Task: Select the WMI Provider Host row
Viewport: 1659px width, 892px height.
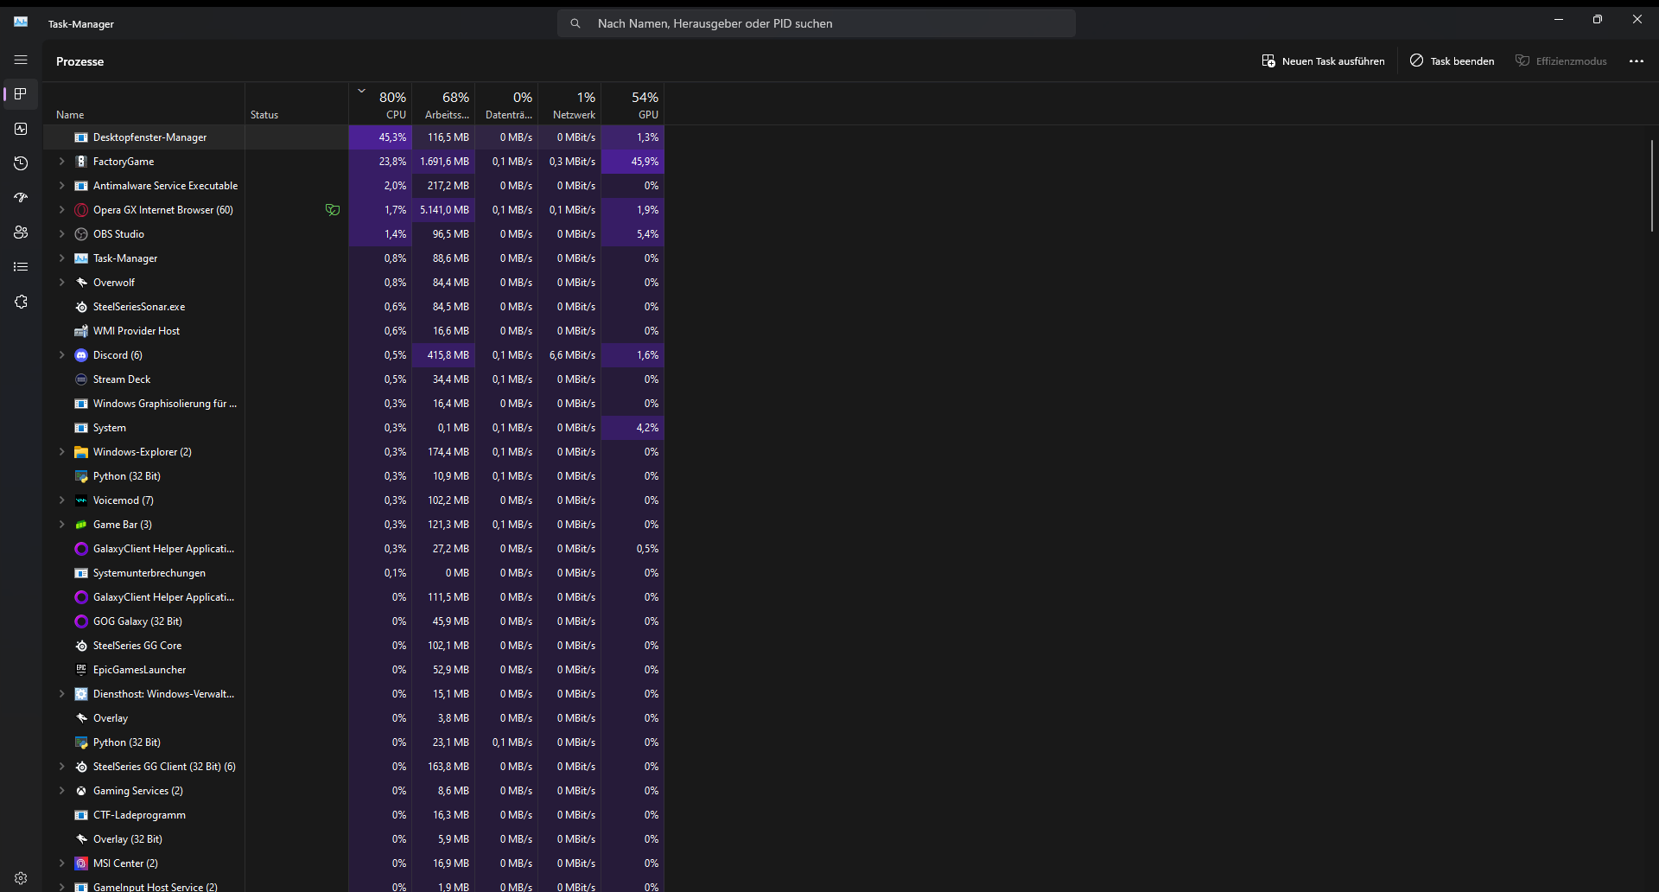Action: (x=353, y=331)
